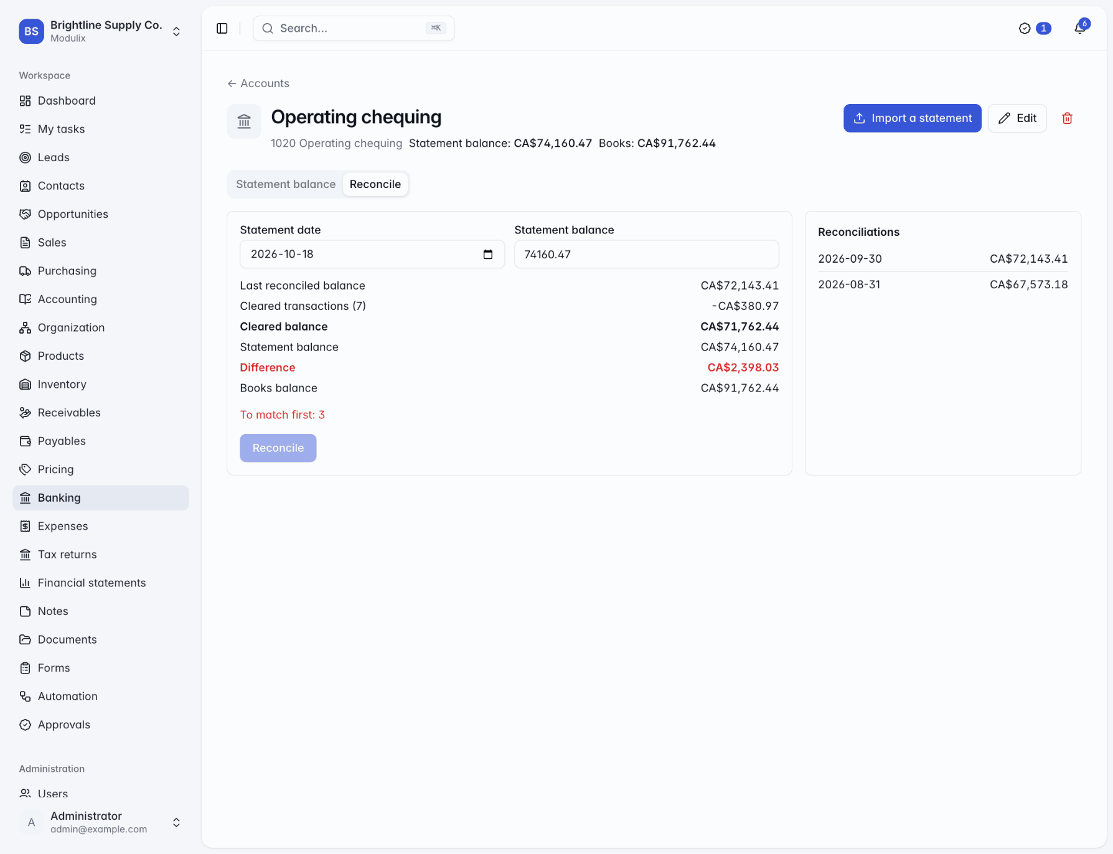This screenshot has width=1113, height=854.
Task: Click the Statement date field
Action: pos(372,254)
